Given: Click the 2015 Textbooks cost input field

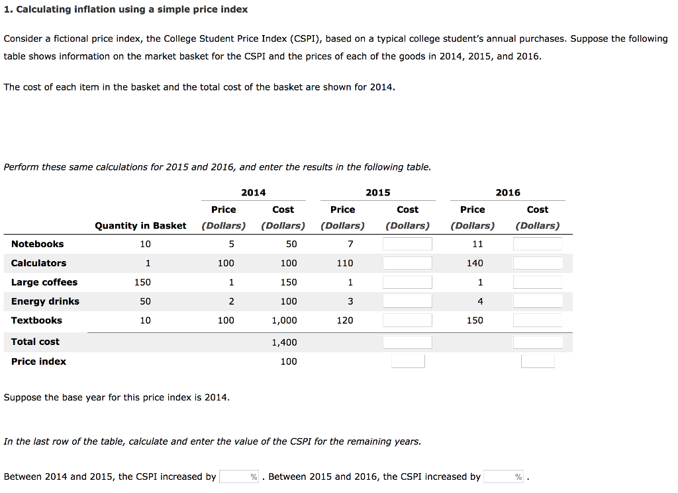Looking at the screenshot, I should point(407,321).
